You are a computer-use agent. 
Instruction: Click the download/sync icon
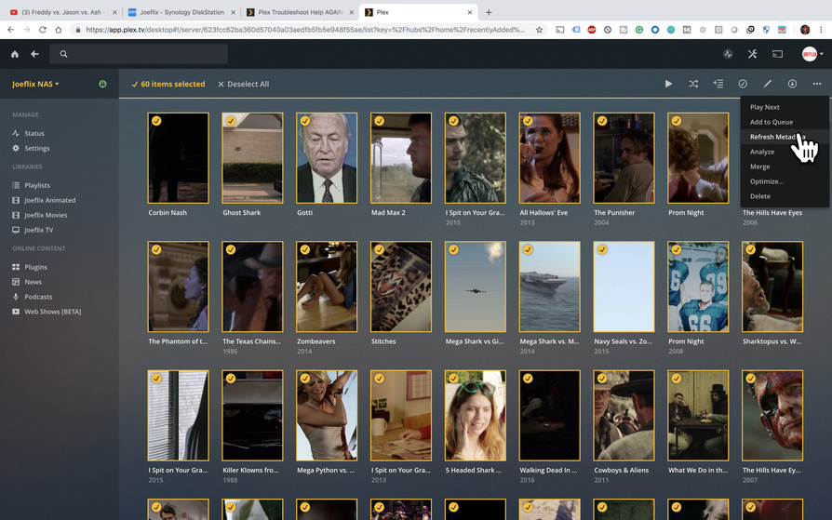pyautogui.click(x=792, y=84)
